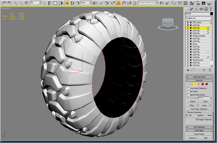Screen dimensions: 217x143
Task: Toggle the highlighted Angle Snap icon
Action: pyautogui.click(x=118, y=3)
